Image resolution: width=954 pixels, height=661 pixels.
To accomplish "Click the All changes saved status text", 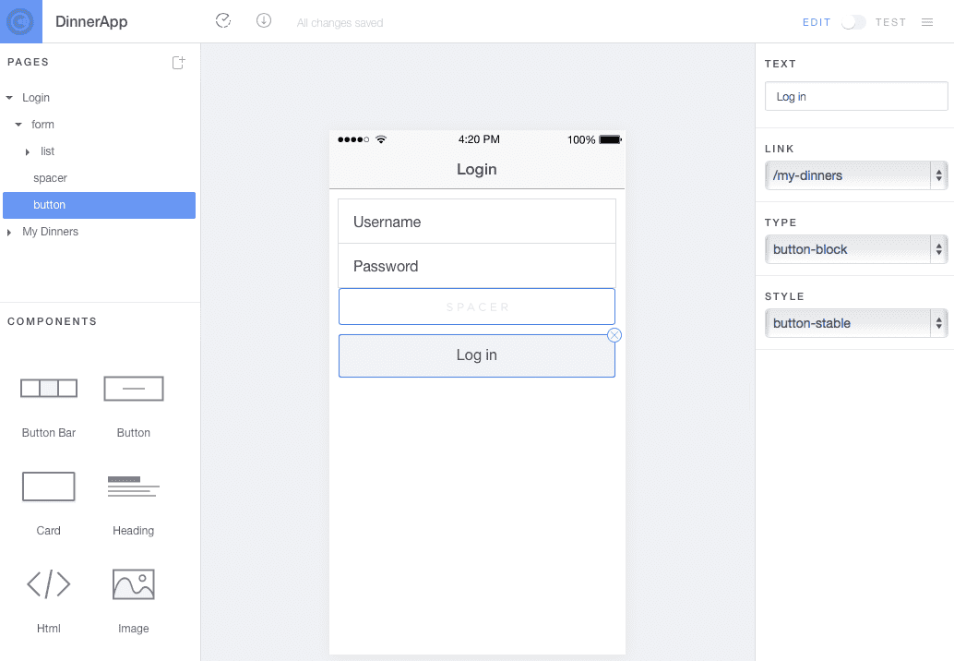I will 340,23.
